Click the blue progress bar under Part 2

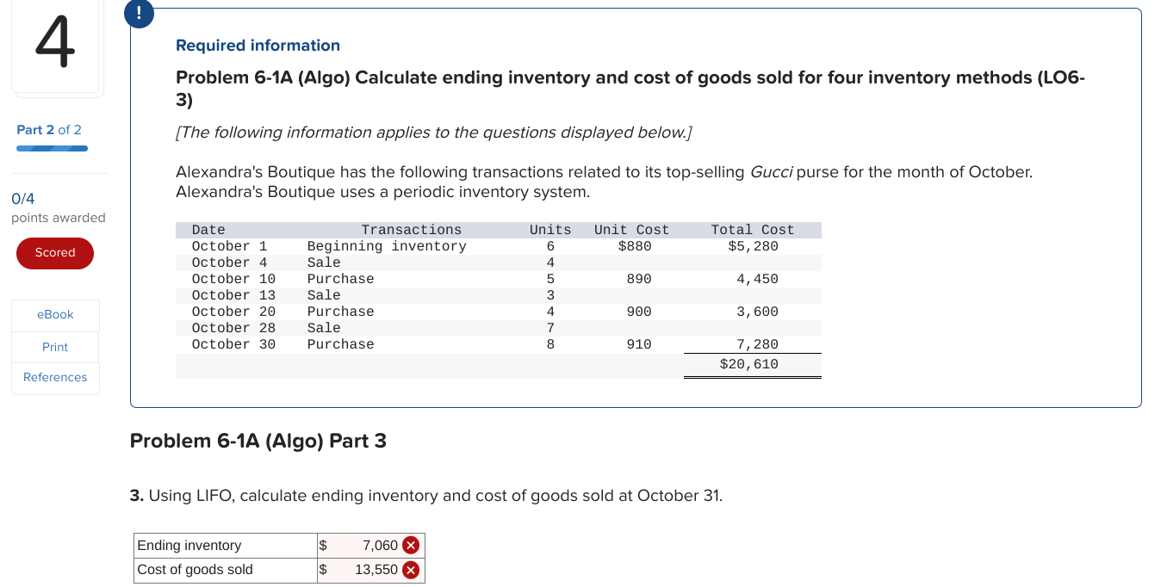[52, 148]
